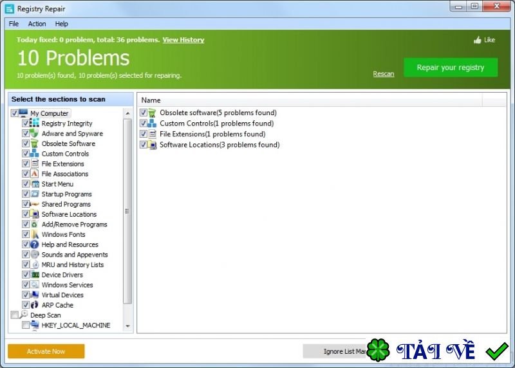Click the Registry Integrity icon
This screenshot has height=368, width=515.
point(35,123)
